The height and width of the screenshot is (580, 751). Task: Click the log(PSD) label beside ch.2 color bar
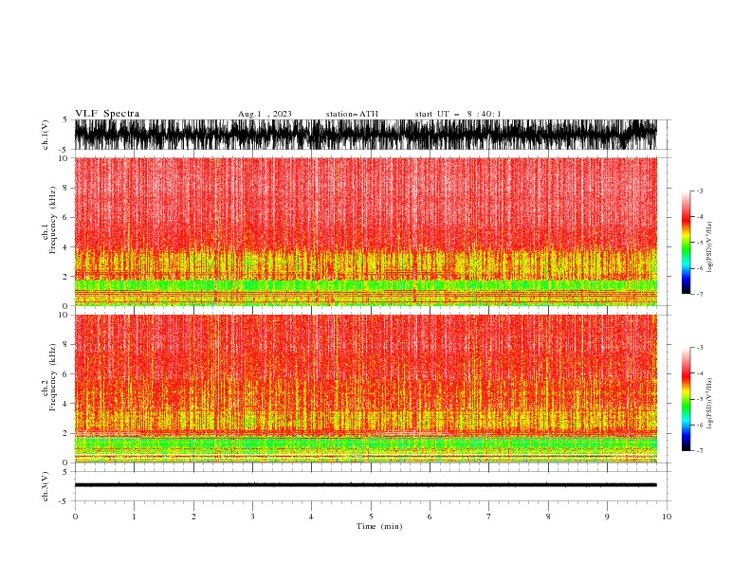coord(710,404)
